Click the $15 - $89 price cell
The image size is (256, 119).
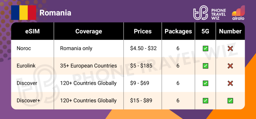click(x=141, y=100)
